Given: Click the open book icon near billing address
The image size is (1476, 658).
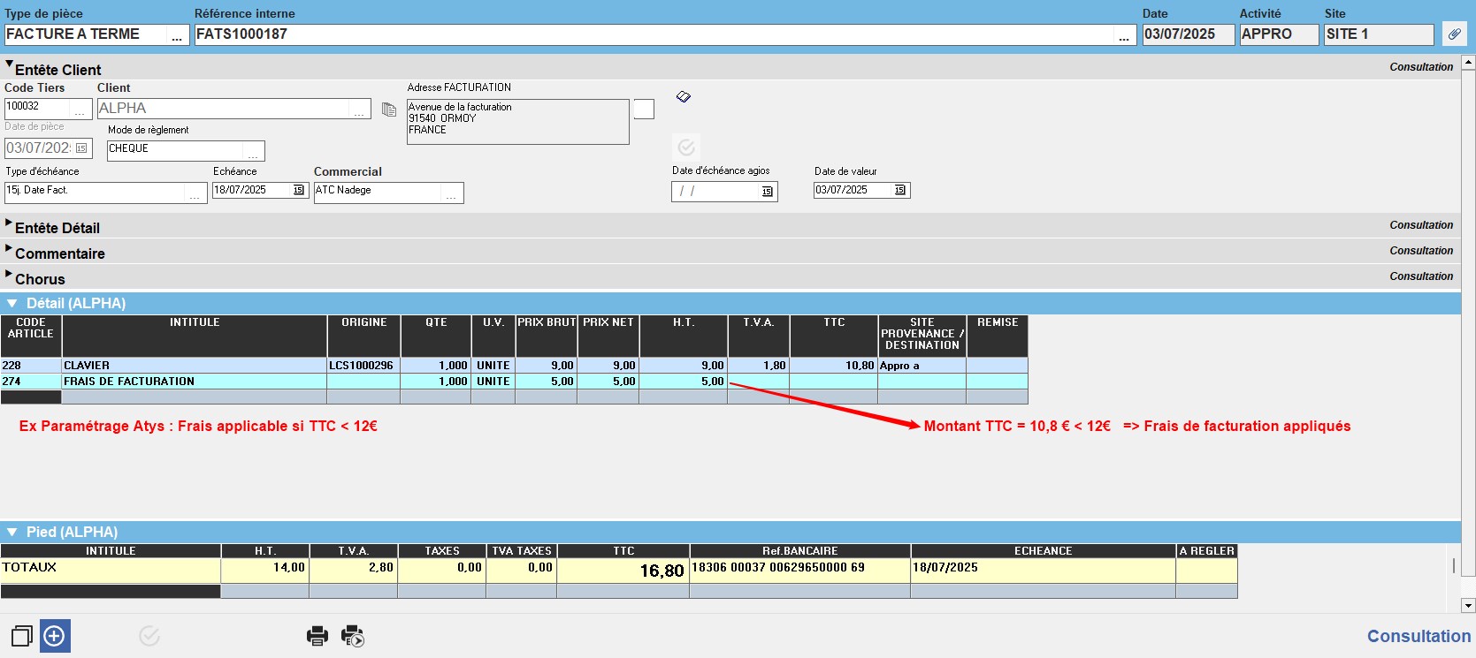Looking at the screenshot, I should coord(683,96).
